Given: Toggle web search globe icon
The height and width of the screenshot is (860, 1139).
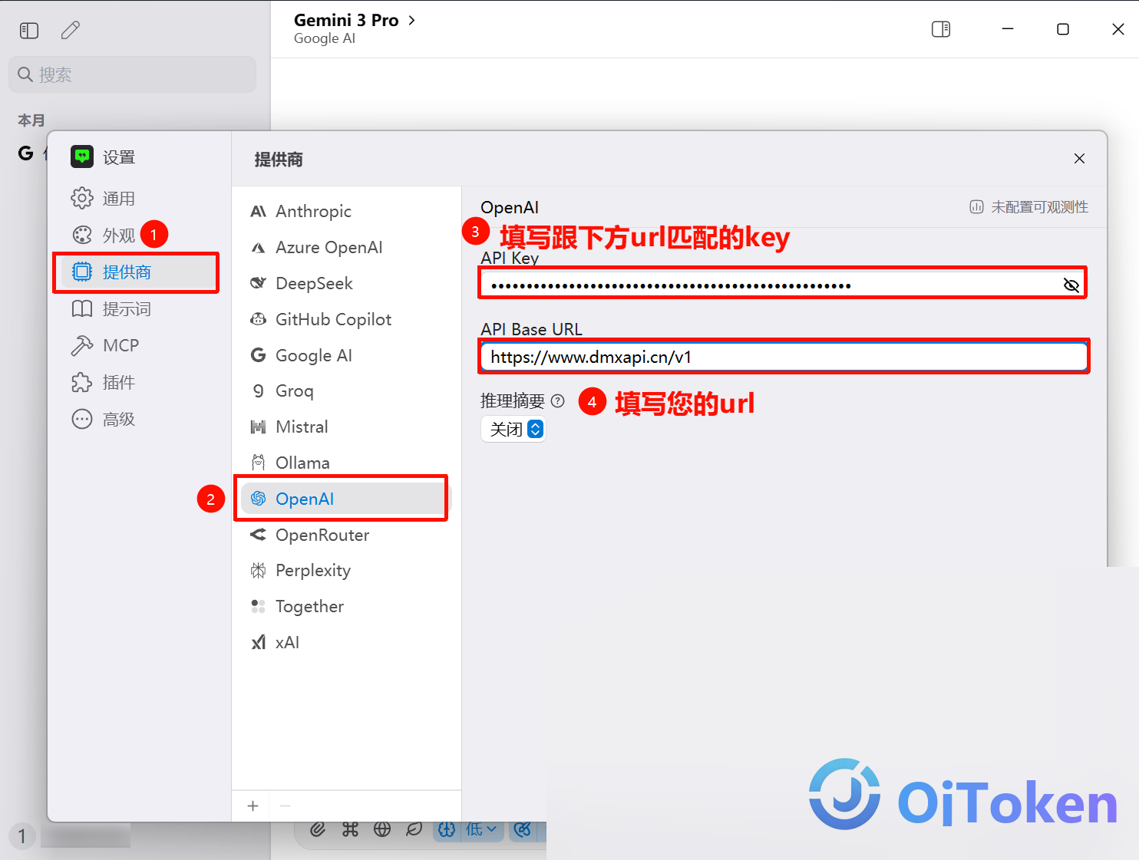Looking at the screenshot, I should [x=382, y=829].
